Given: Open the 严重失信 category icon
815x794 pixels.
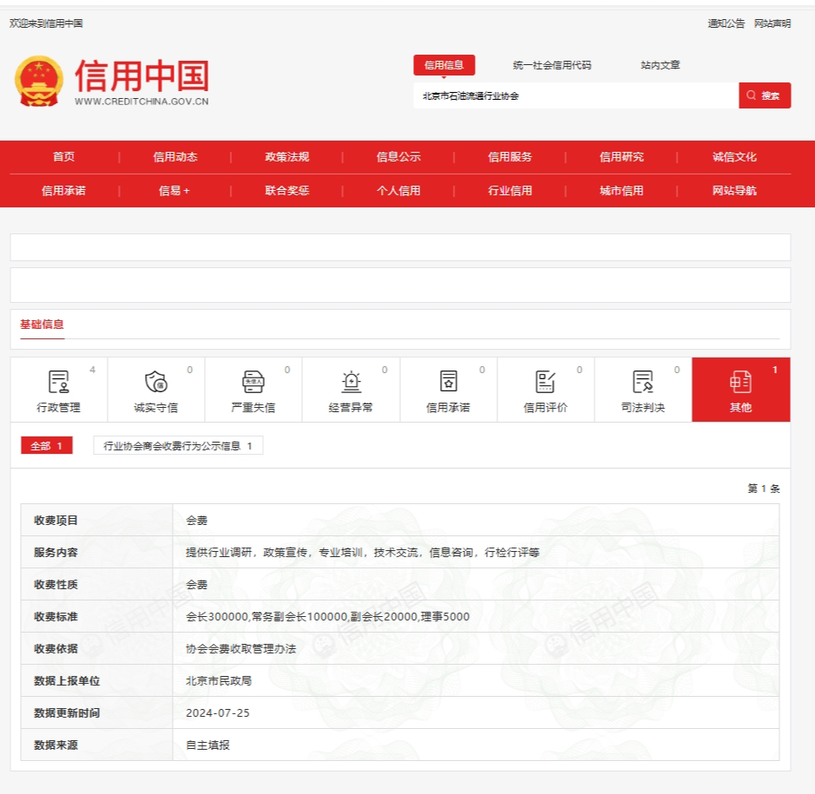Looking at the screenshot, I should pos(253,382).
